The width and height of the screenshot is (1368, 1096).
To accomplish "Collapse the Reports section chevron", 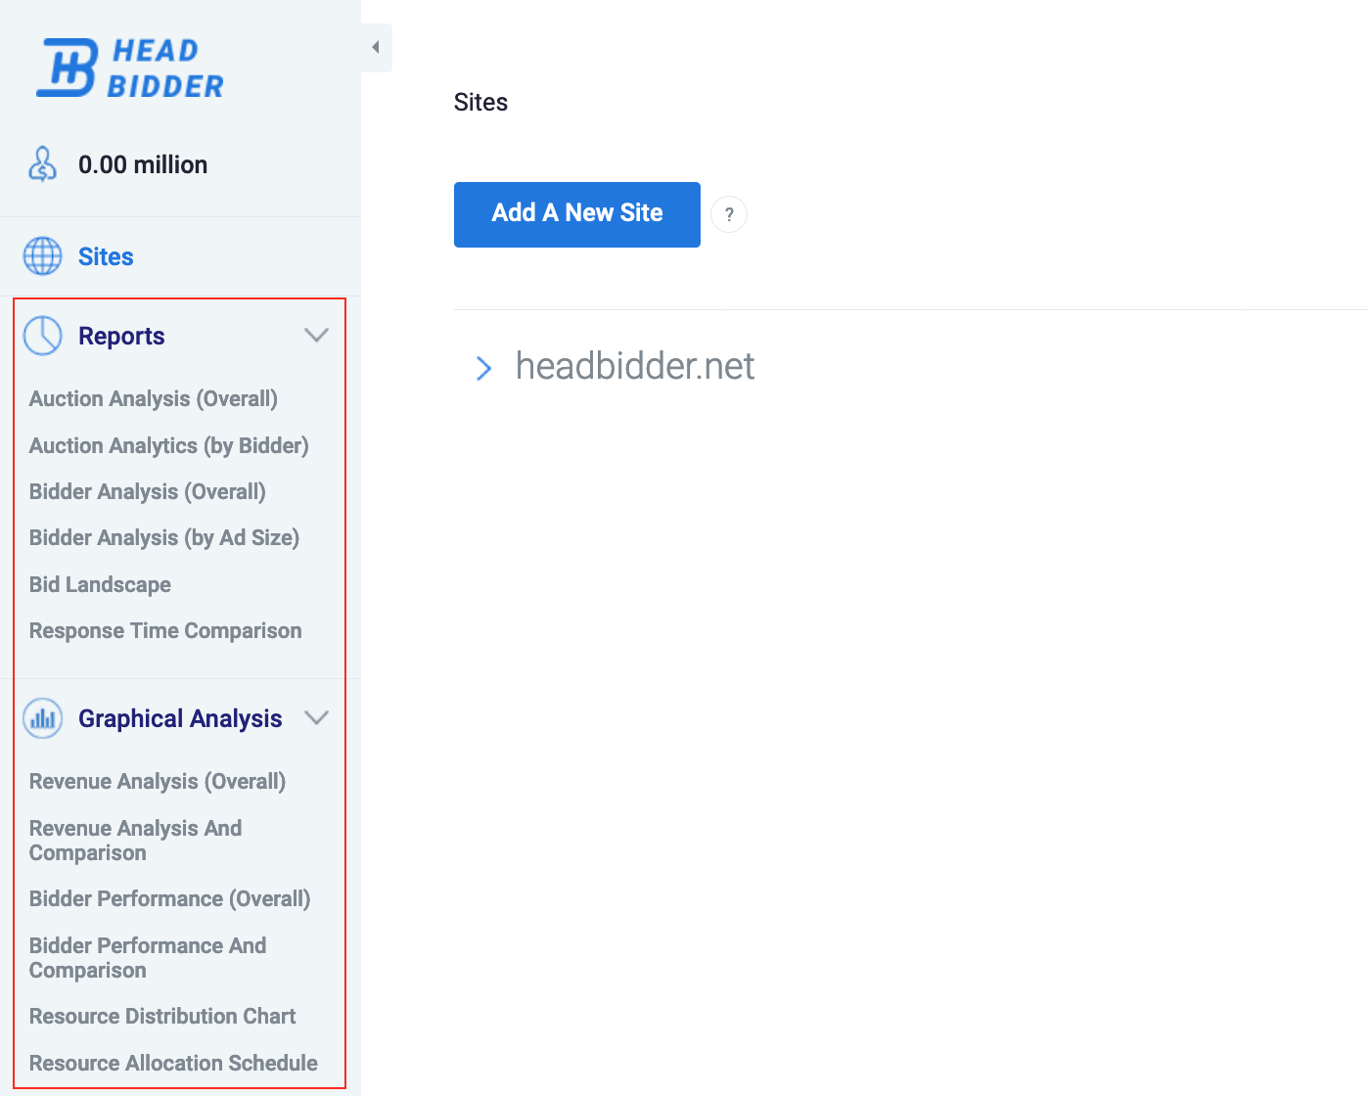I will coord(316,336).
